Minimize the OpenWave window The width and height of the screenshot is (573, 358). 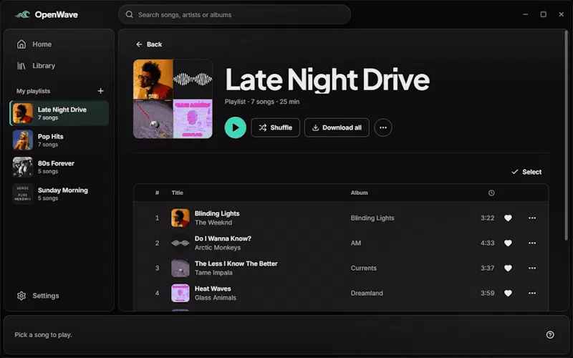tap(526, 14)
